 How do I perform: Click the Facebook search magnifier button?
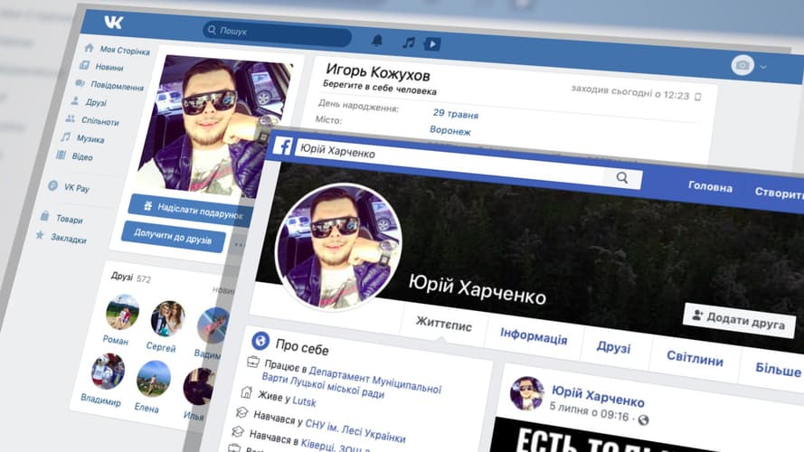622,178
